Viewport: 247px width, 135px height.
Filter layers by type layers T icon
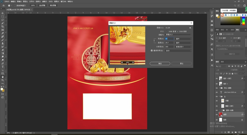click(235, 66)
